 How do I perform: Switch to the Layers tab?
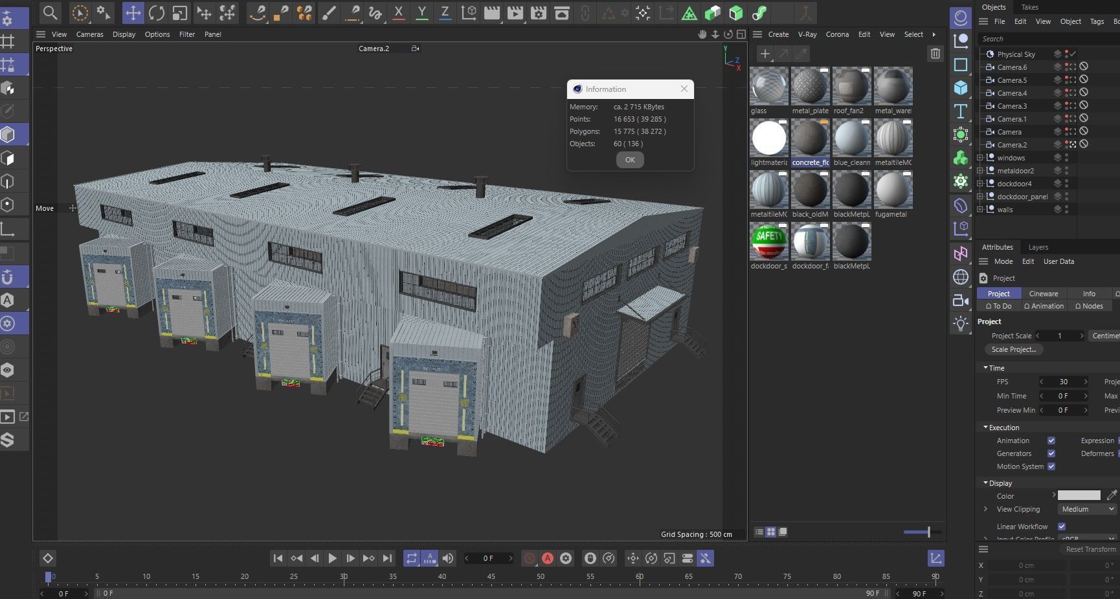click(1038, 247)
